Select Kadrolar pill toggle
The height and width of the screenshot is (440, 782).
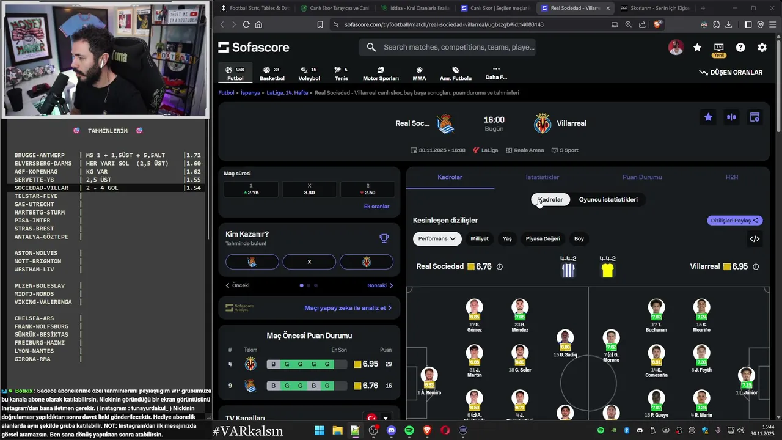[550, 200]
